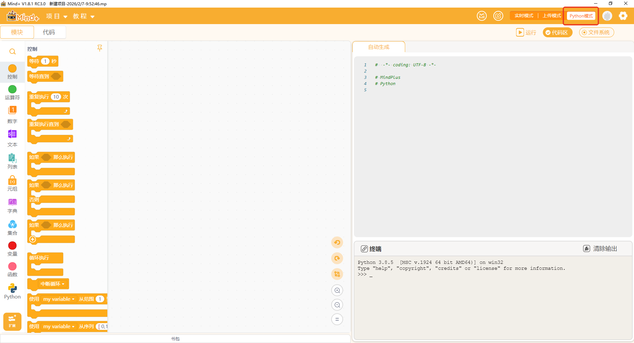
Task: Clear the terminal output
Action: [600, 249]
